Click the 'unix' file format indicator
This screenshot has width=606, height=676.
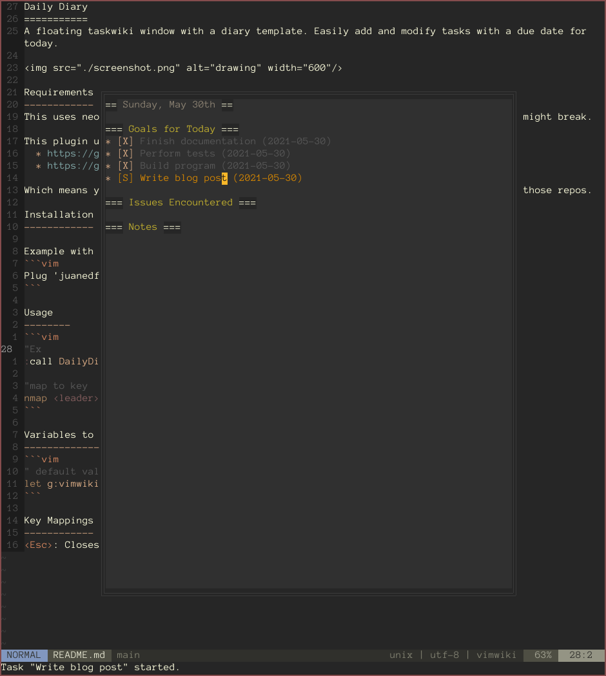(x=401, y=655)
